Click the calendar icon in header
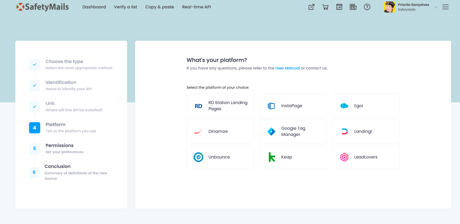The height and width of the screenshot is (224, 460). [x=339, y=7]
